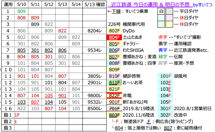Click the 806F わたSHIGA train entry
The width and height of the screenshot is (215, 132).
[125, 50]
